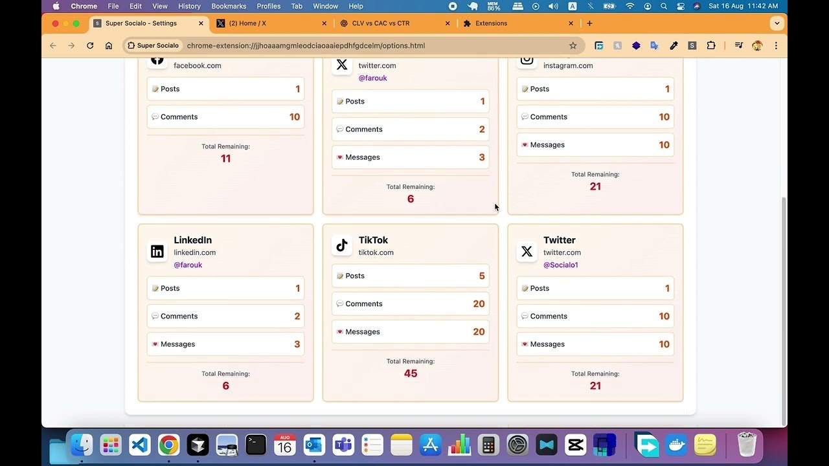Click the @farouk handle on the Twitter card
This screenshot has height=466, width=829.
[373, 78]
